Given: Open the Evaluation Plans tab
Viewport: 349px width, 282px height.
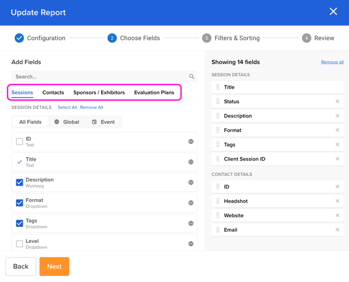Looking at the screenshot, I should tap(154, 93).
